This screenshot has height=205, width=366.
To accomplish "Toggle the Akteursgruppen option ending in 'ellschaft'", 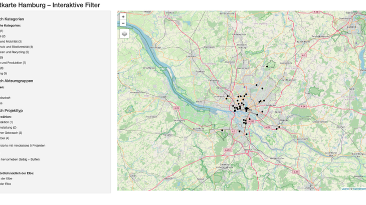I will [x=5, y=98].
